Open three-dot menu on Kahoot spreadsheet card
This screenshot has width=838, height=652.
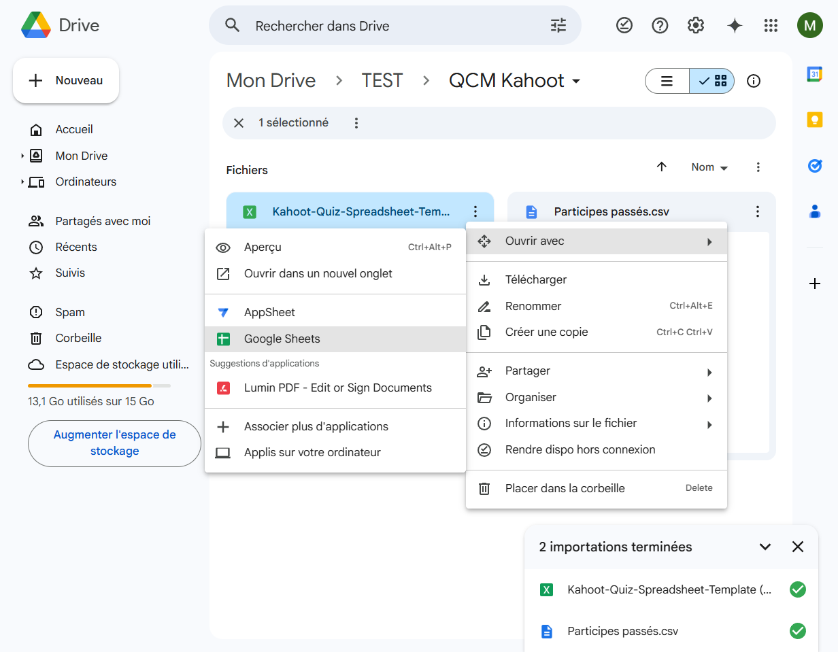tap(475, 211)
